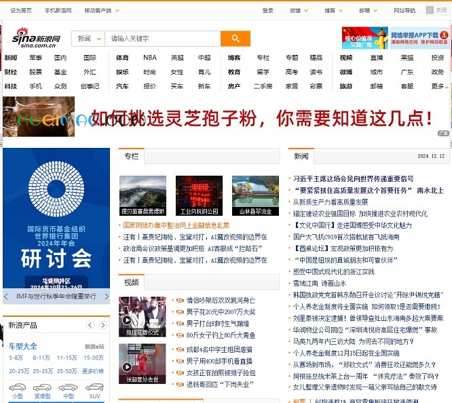Click video icon beside 女孩正在拍照被猴子抢包
The image size is (452, 403).
pos(180,372)
